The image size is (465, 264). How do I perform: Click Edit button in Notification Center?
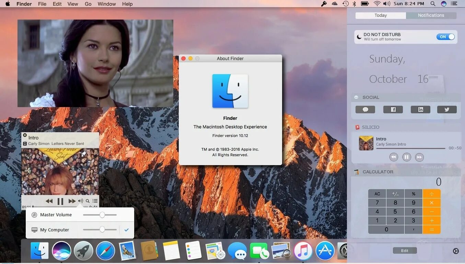[405, 251]
